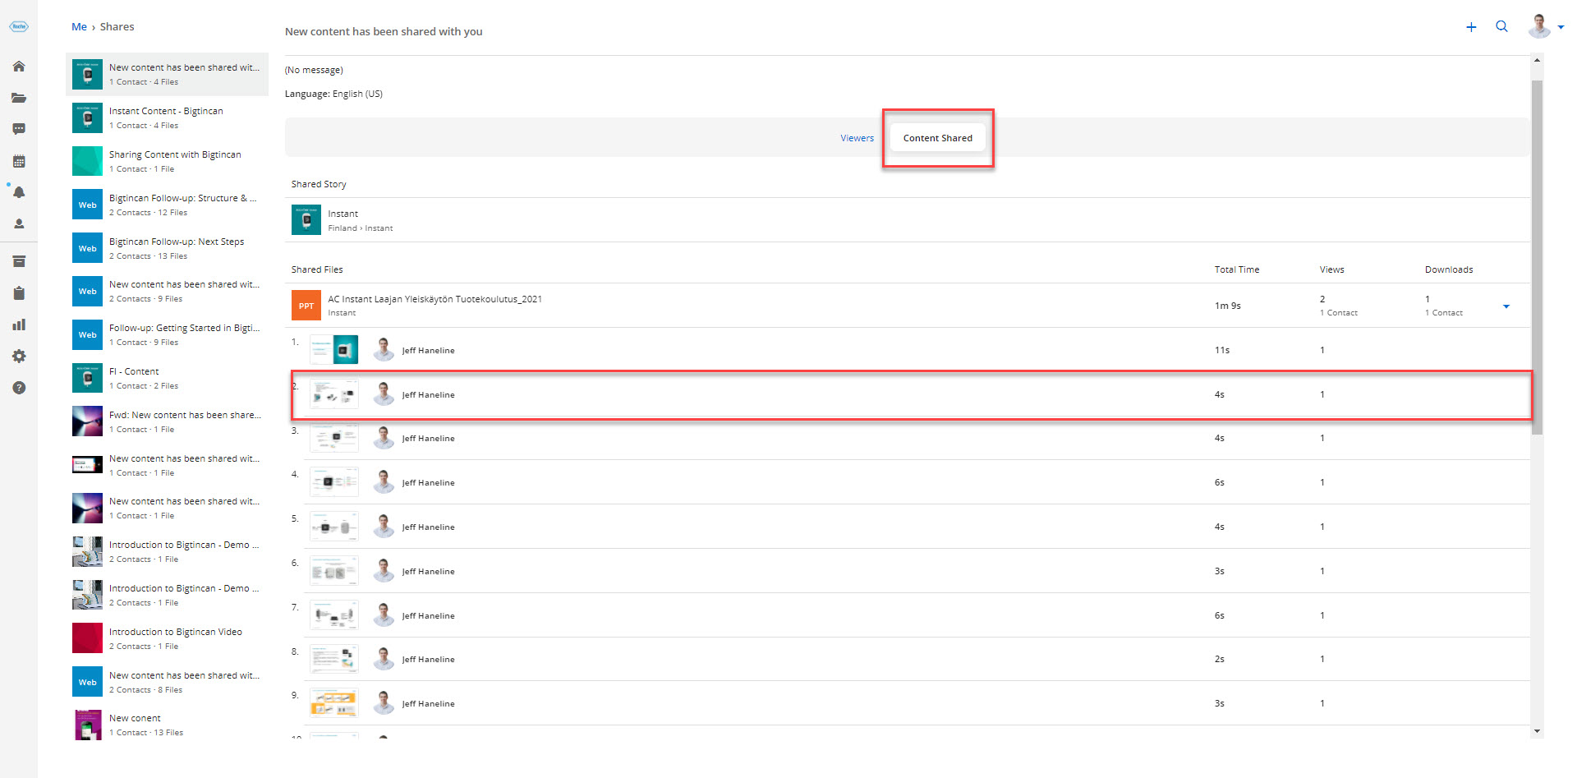Open Bigtincan Follow-up: Structure share
The height and width of the screenshot is (778, 1577).
167,205
